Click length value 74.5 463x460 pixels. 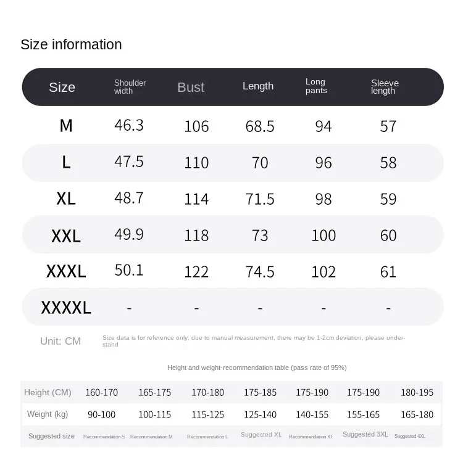click(260, 272)
